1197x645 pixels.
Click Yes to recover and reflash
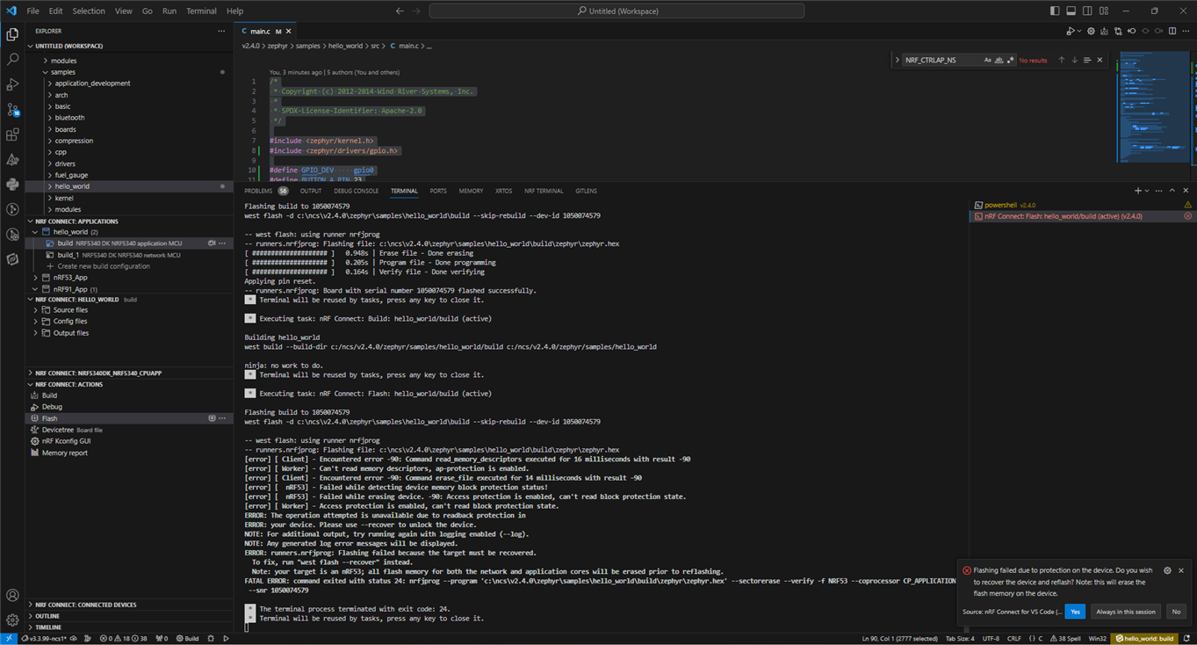1075,612
